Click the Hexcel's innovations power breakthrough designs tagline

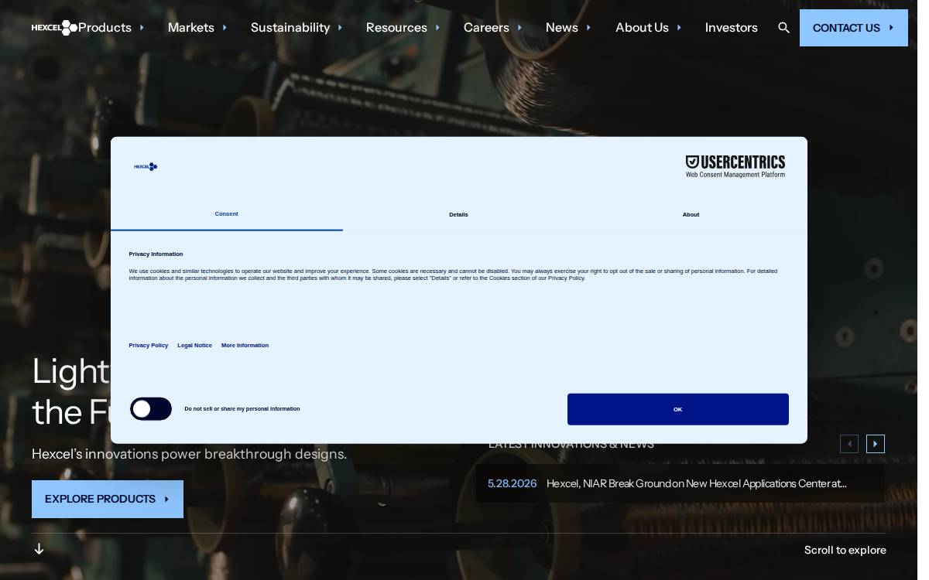(x=189, y=454)
